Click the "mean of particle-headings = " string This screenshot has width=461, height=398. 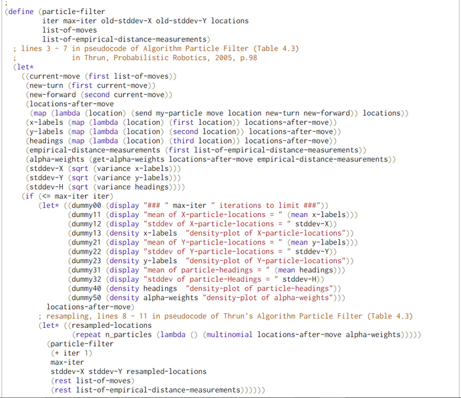(206, 270)
